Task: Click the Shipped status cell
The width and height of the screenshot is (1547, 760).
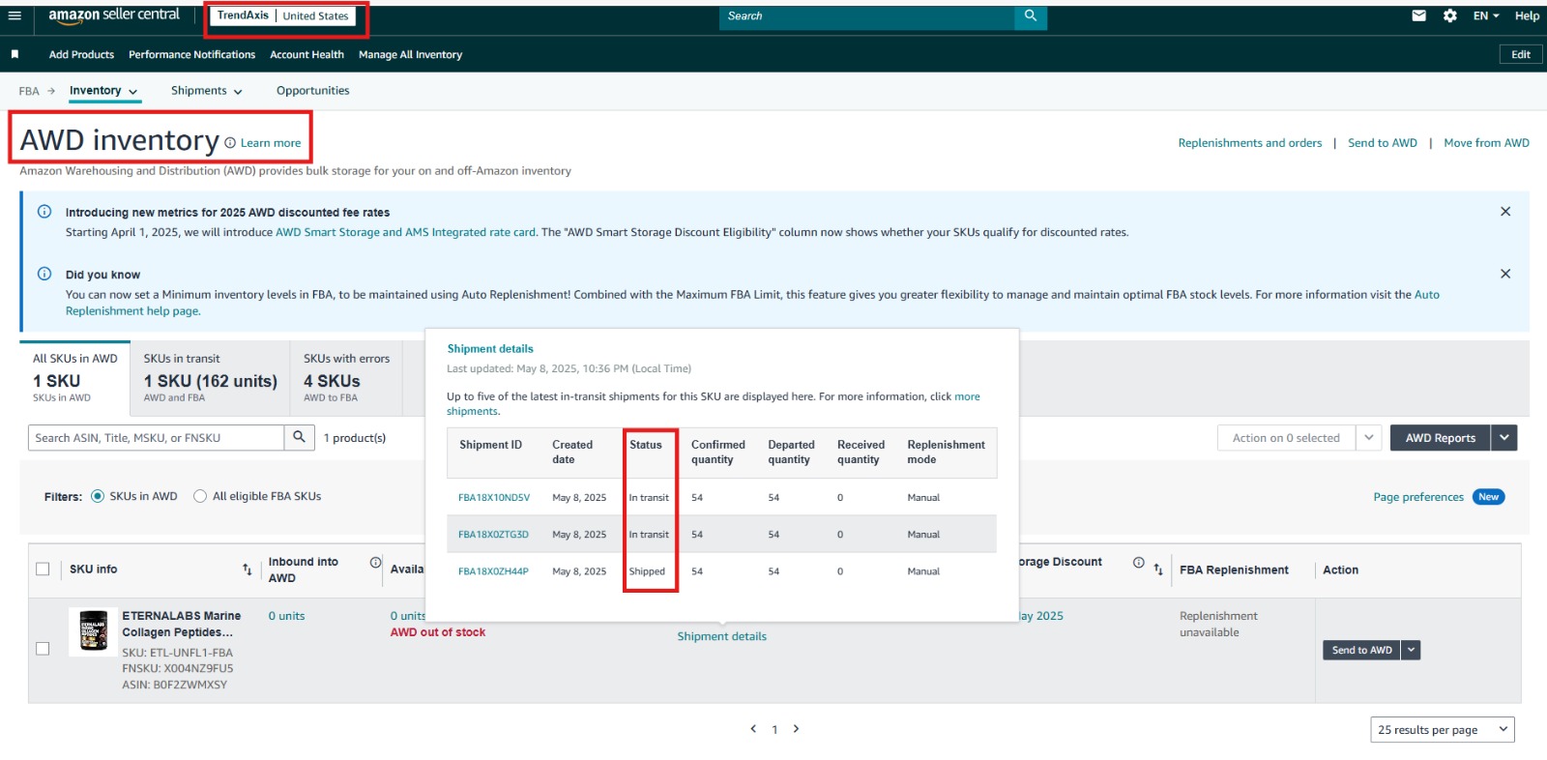Action: pos(647,571)
